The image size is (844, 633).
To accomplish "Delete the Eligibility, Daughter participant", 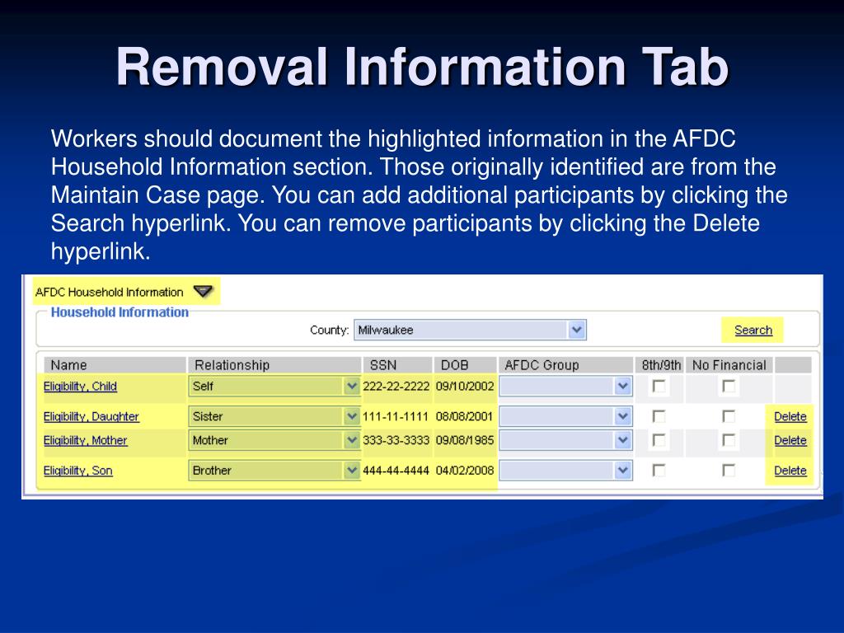I will tap(790, 416).
